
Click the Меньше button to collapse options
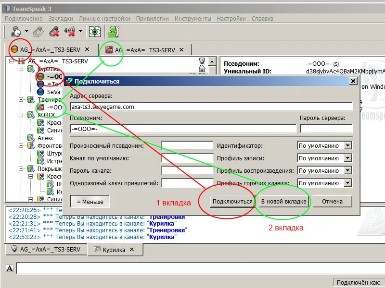[90, 202]
